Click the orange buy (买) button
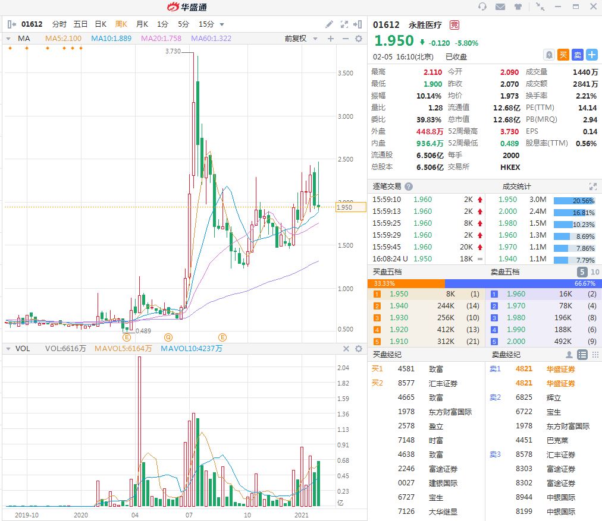The width and height of the screenshot is (602, 521). point(563,55)
